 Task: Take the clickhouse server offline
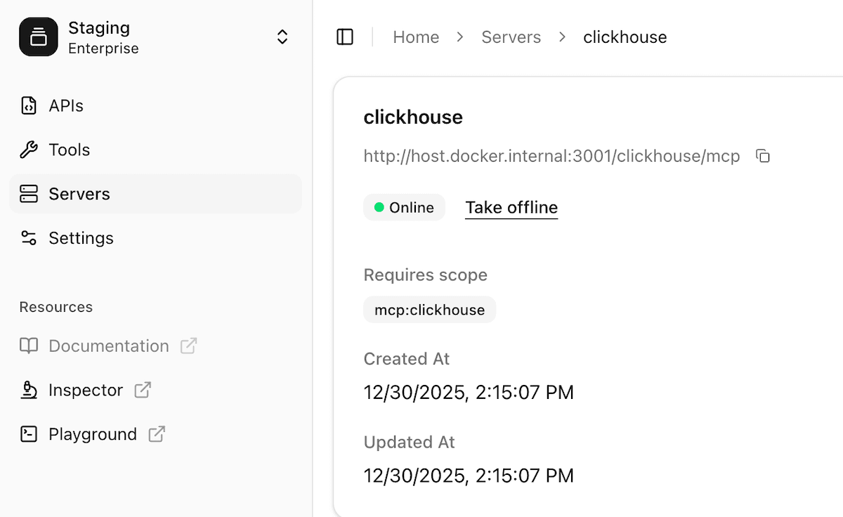point(511,208)
